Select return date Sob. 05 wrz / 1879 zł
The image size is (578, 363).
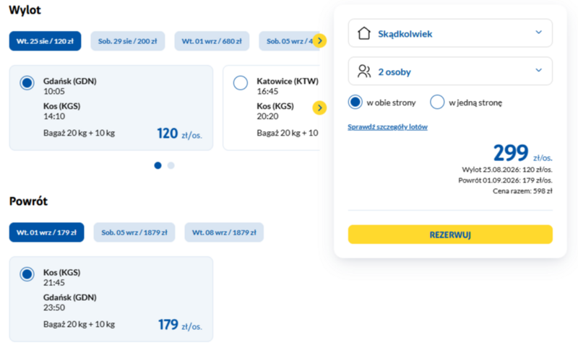click(x=134, y=232)
